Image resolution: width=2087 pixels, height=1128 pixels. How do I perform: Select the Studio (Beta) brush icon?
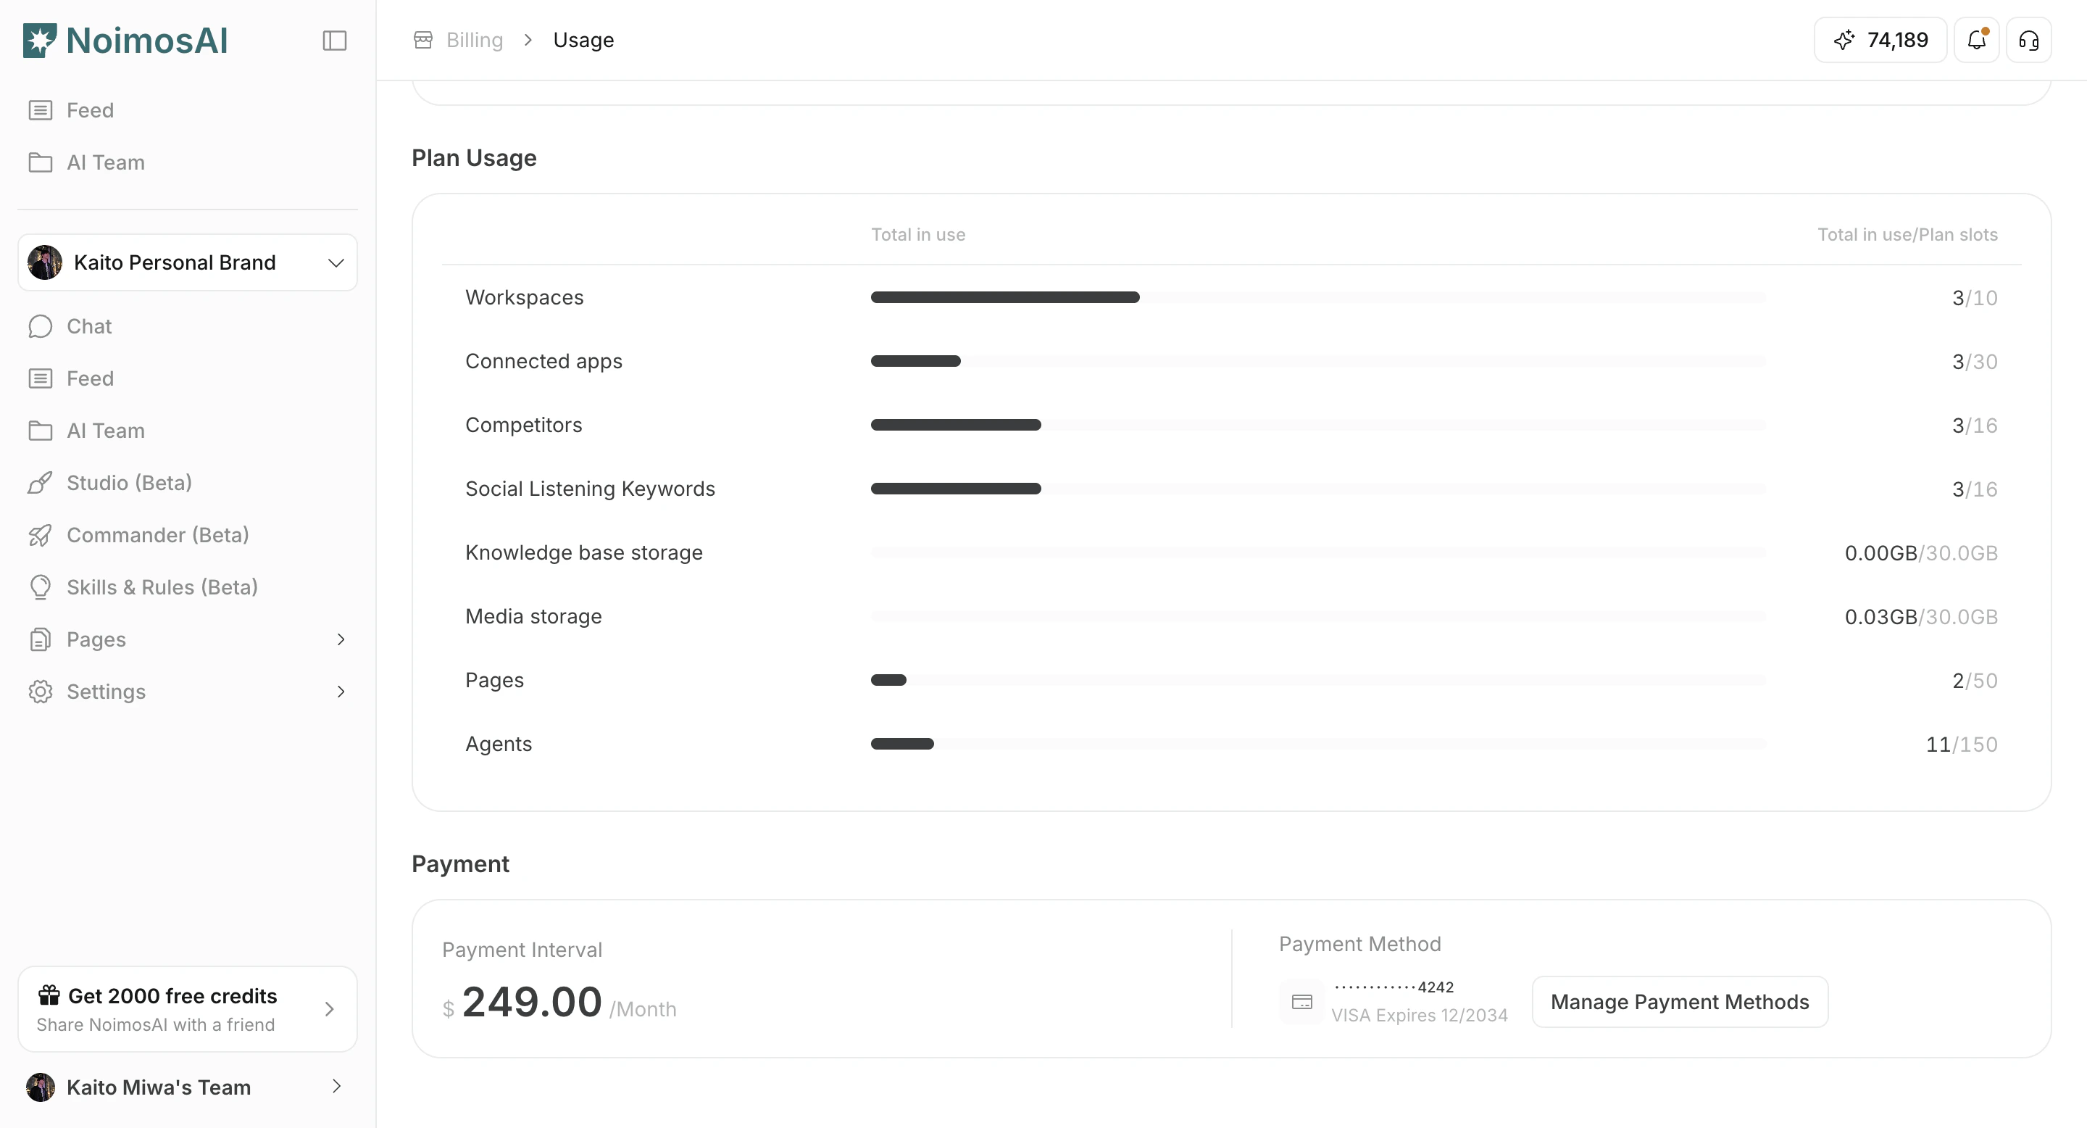coord(41,482)
